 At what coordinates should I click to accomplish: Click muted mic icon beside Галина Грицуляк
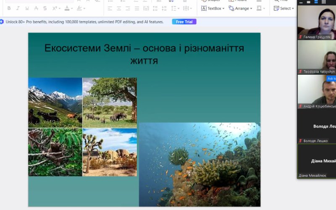tap(300, 37)
